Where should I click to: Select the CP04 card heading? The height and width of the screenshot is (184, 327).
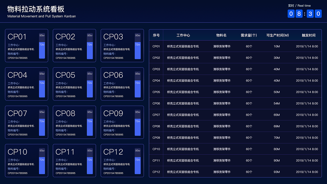(x=17, y=75)
